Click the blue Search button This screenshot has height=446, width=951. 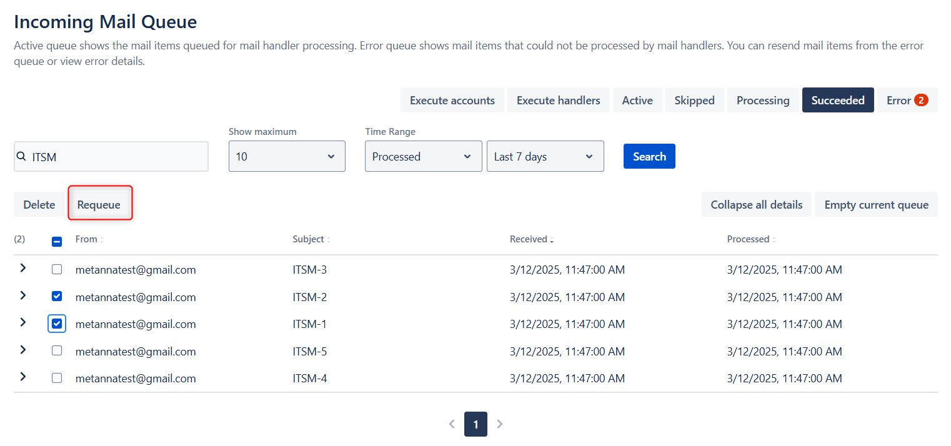649,156
